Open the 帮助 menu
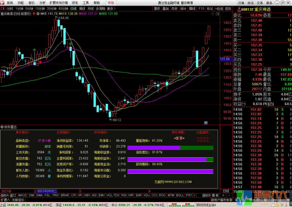Viewport: 292px width, 208px height. point(97,3)
